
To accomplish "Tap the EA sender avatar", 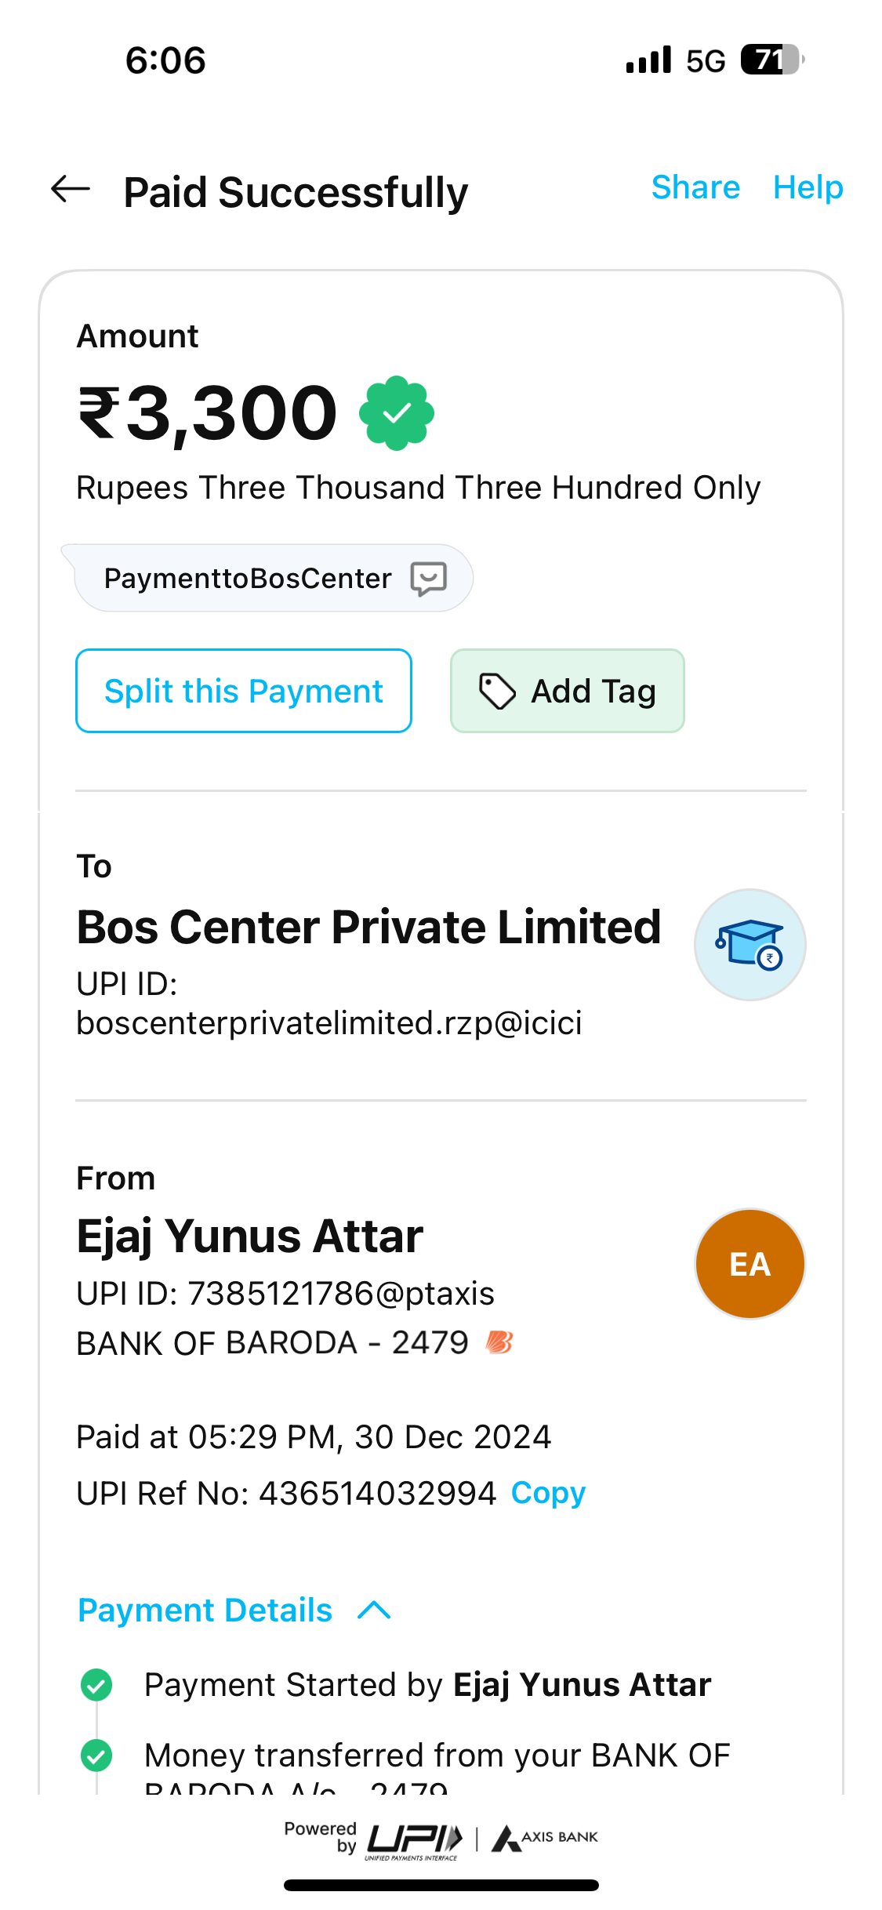I will coord(750,1264).
